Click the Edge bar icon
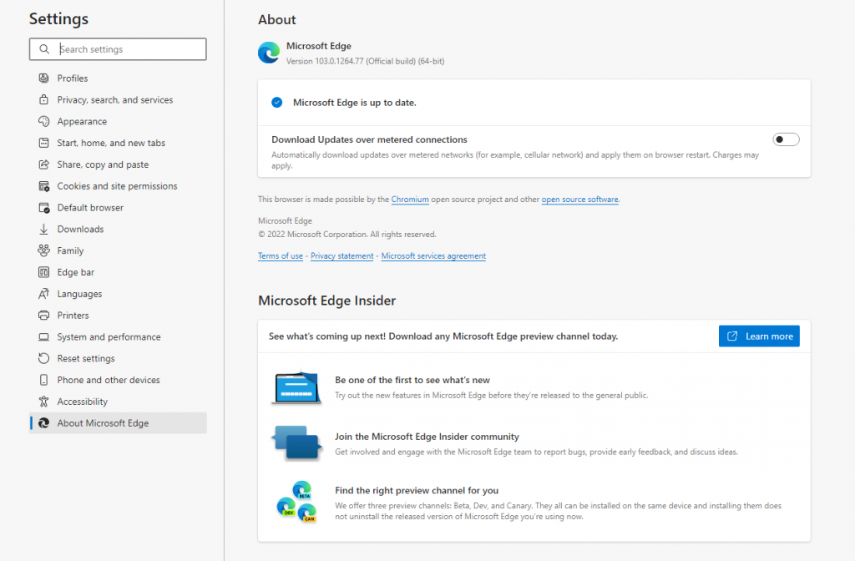The height and width of the screenshot is (561, 855). point(43,272)
